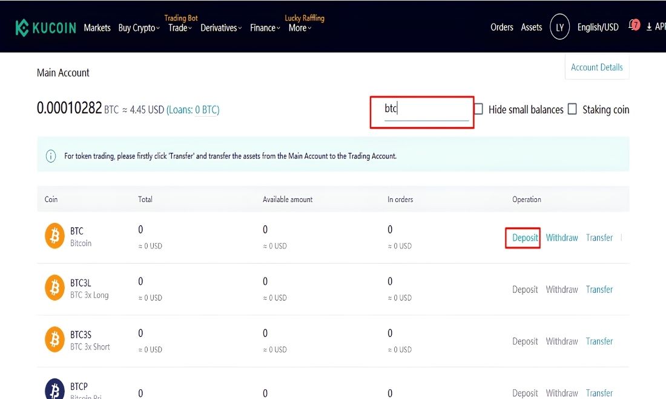Click the In orders column header
Viewport: 666px width, 399px height.
400,199
